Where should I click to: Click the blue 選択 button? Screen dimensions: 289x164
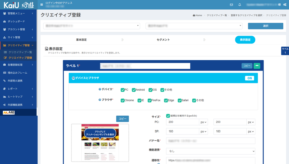click(x=266, y=26)
